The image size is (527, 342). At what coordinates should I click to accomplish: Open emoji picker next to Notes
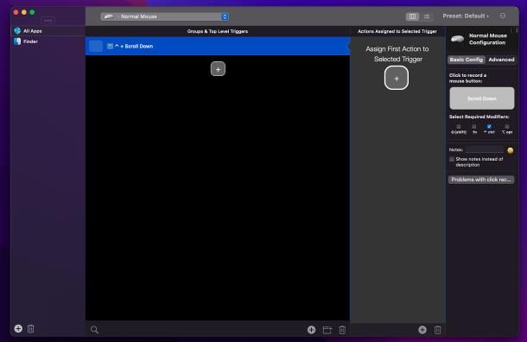pyautogui.click(x=511, y=150)
